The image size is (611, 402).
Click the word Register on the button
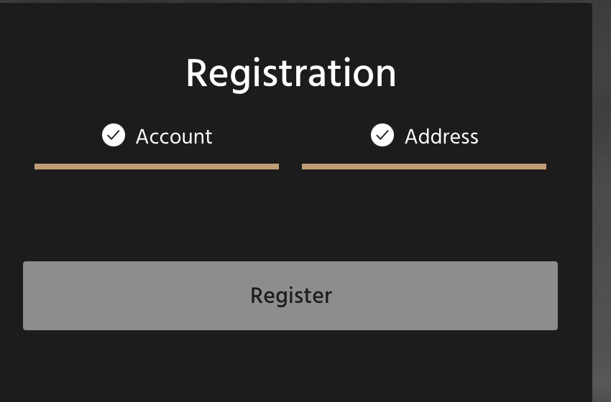(x=290, y=296)
